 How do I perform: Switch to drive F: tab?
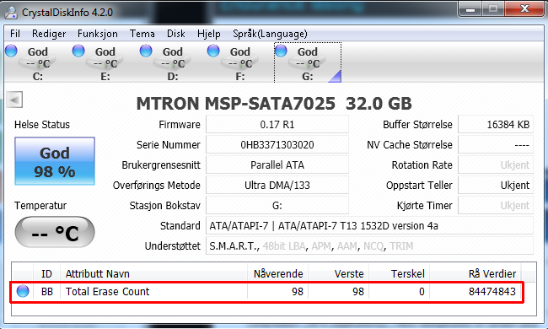click(239, 63)
